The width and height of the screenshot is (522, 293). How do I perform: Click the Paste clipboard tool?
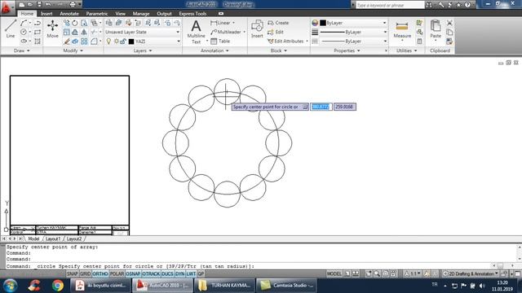click(436, 28)
